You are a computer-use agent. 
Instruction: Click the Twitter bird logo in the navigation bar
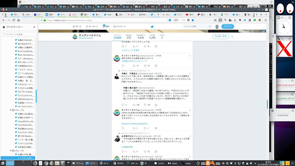(x=152, y=27)
